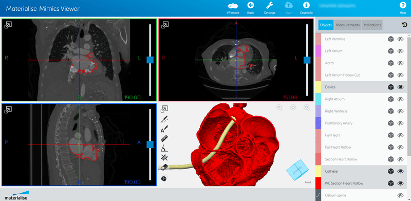Select the angle measurement tool
Image resolution: width=411 pixels, height=201 pixels.
pyautogui.click(x=164, y=149)
